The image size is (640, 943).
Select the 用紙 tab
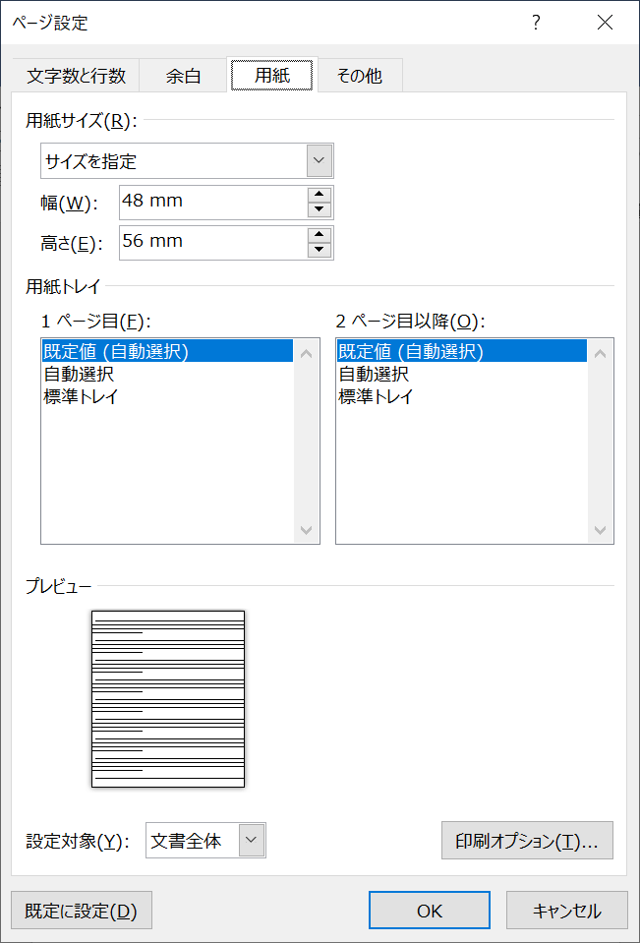click(x=272, y=75)
